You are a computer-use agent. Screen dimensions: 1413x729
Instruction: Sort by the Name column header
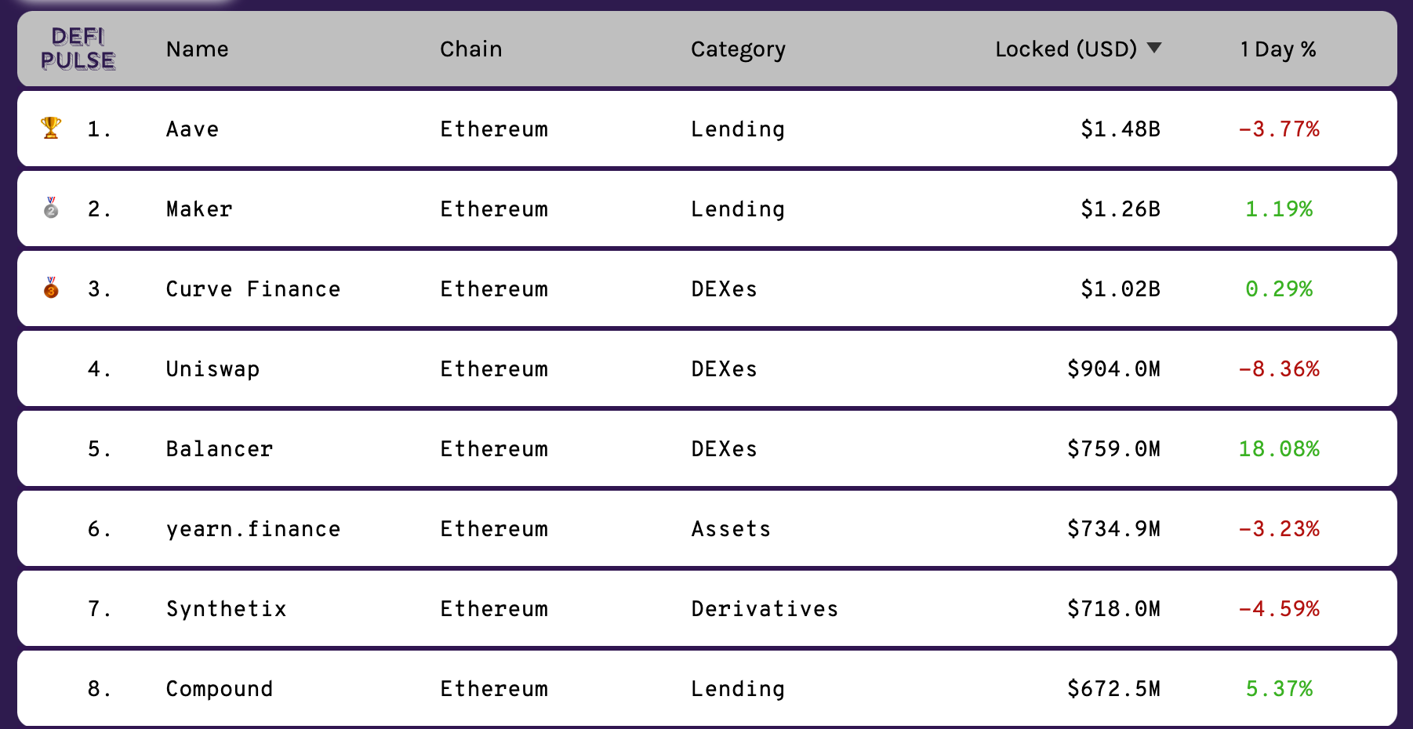tap(197, 49)
